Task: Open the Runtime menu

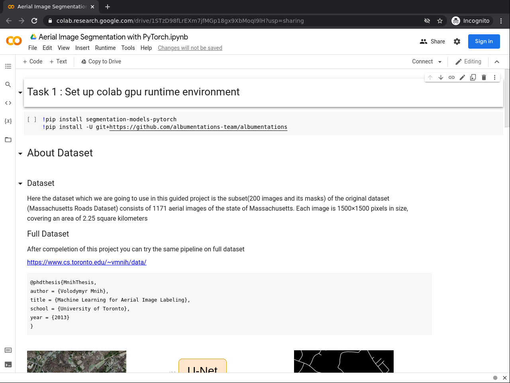Action: [105, 48]
